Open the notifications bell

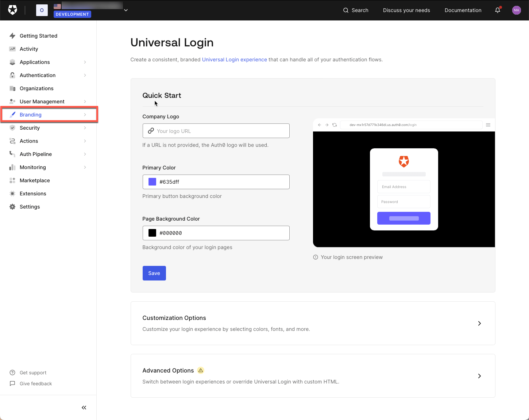pyautogui.click(x=497, y=10)
